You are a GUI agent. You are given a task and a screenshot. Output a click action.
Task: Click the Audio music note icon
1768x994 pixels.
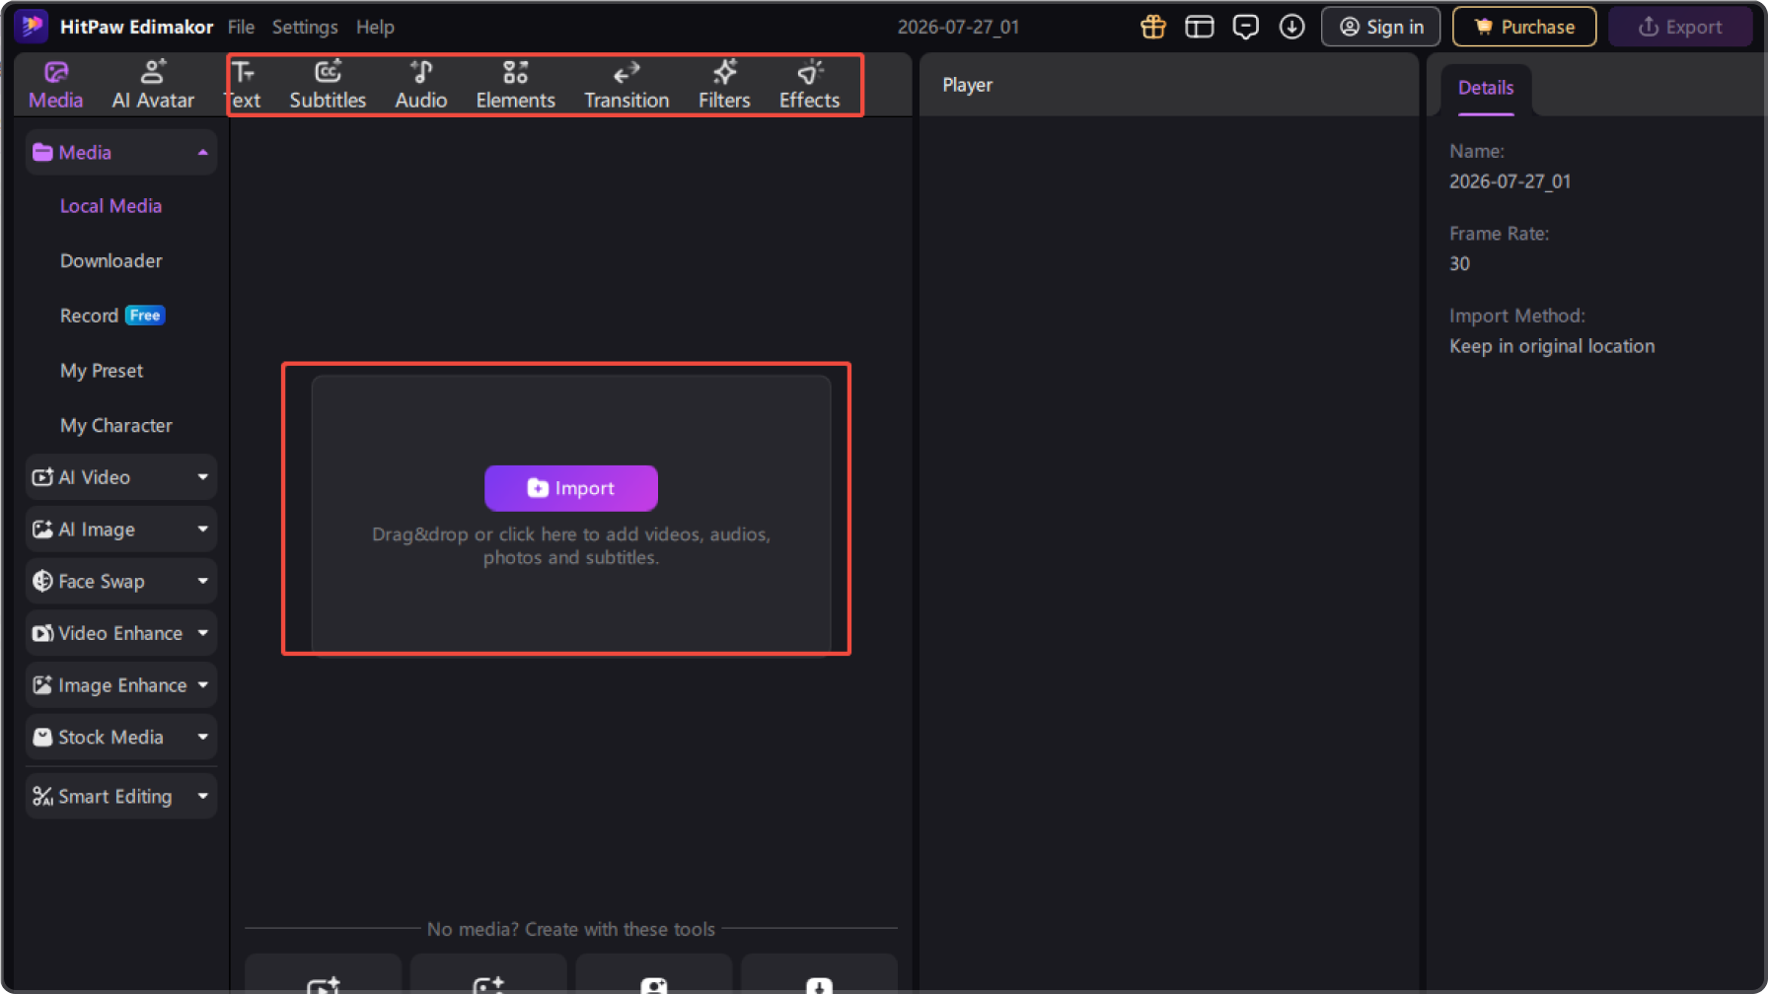point(421,72)
